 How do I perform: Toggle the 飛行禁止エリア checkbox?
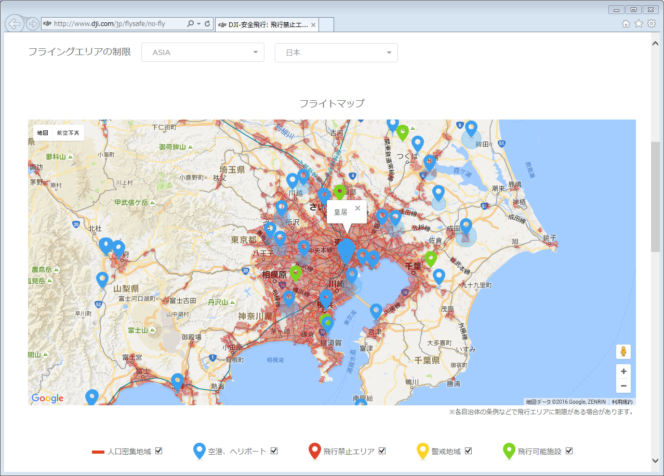coord(382,451)
